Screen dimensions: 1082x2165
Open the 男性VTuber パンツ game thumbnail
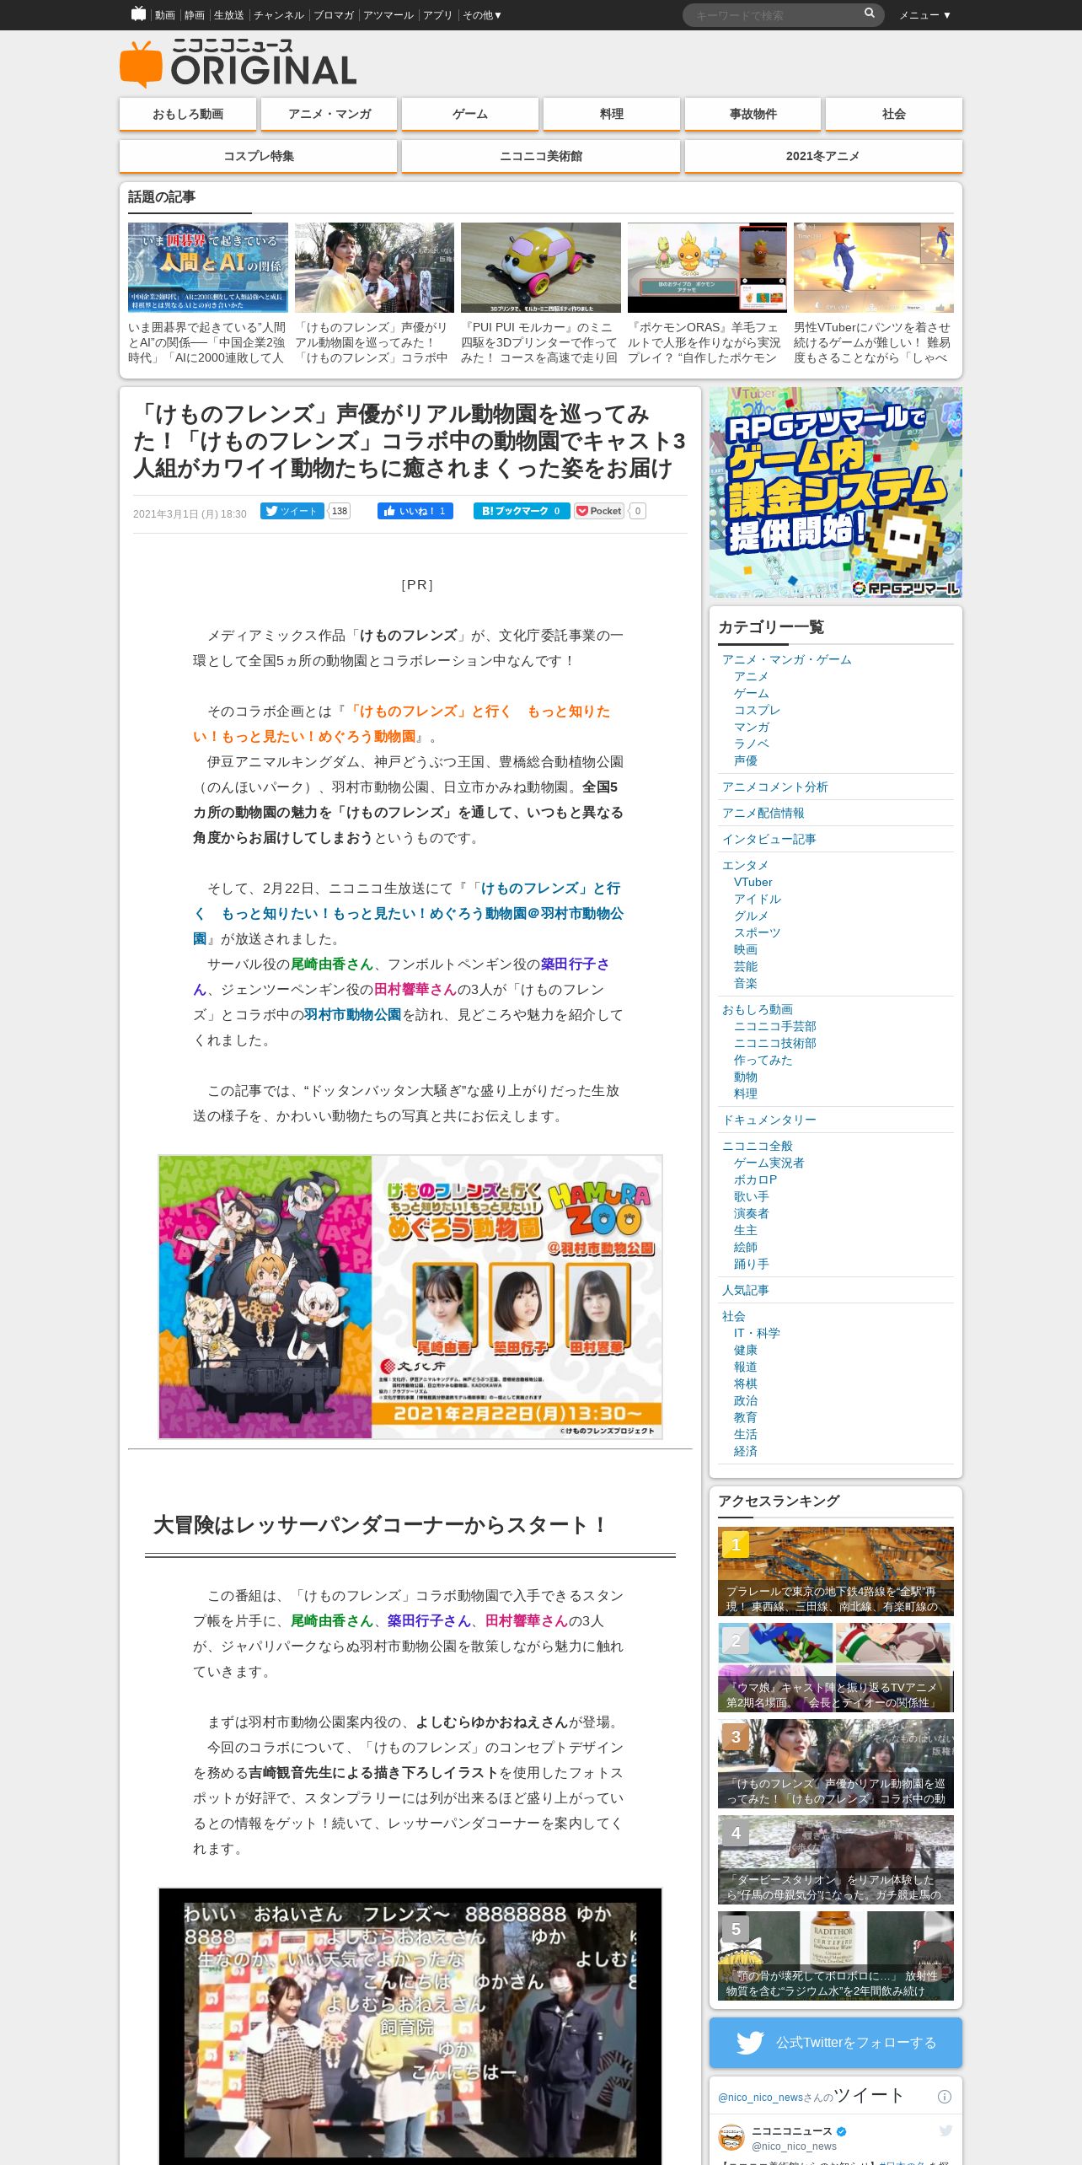pos(874,267)
